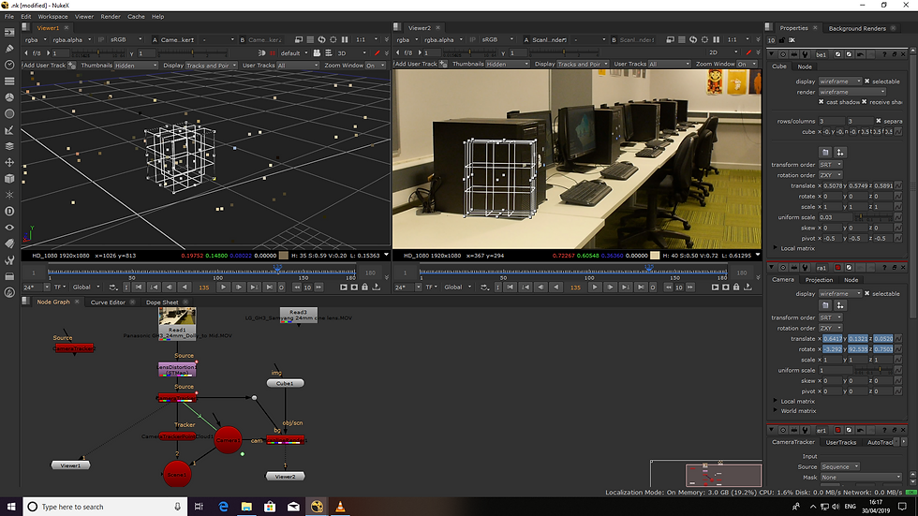Image resolution: width=918 pixels, height=516 pixels.
Task: Toggle Cube selectable checkbox
Action: click(867, 81)
